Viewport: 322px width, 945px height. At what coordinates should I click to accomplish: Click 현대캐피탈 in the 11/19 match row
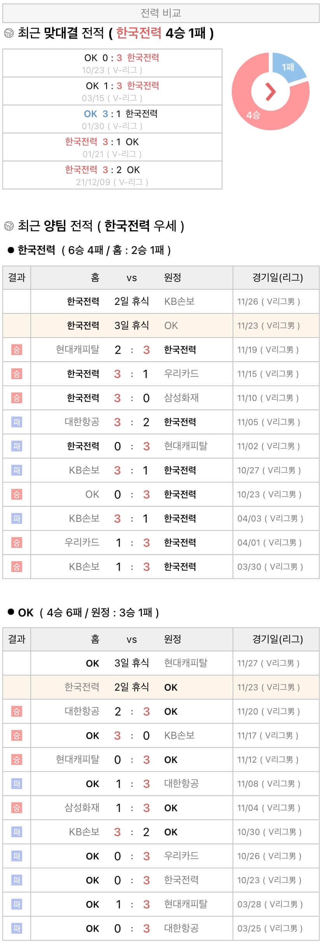tap(78, 350)
